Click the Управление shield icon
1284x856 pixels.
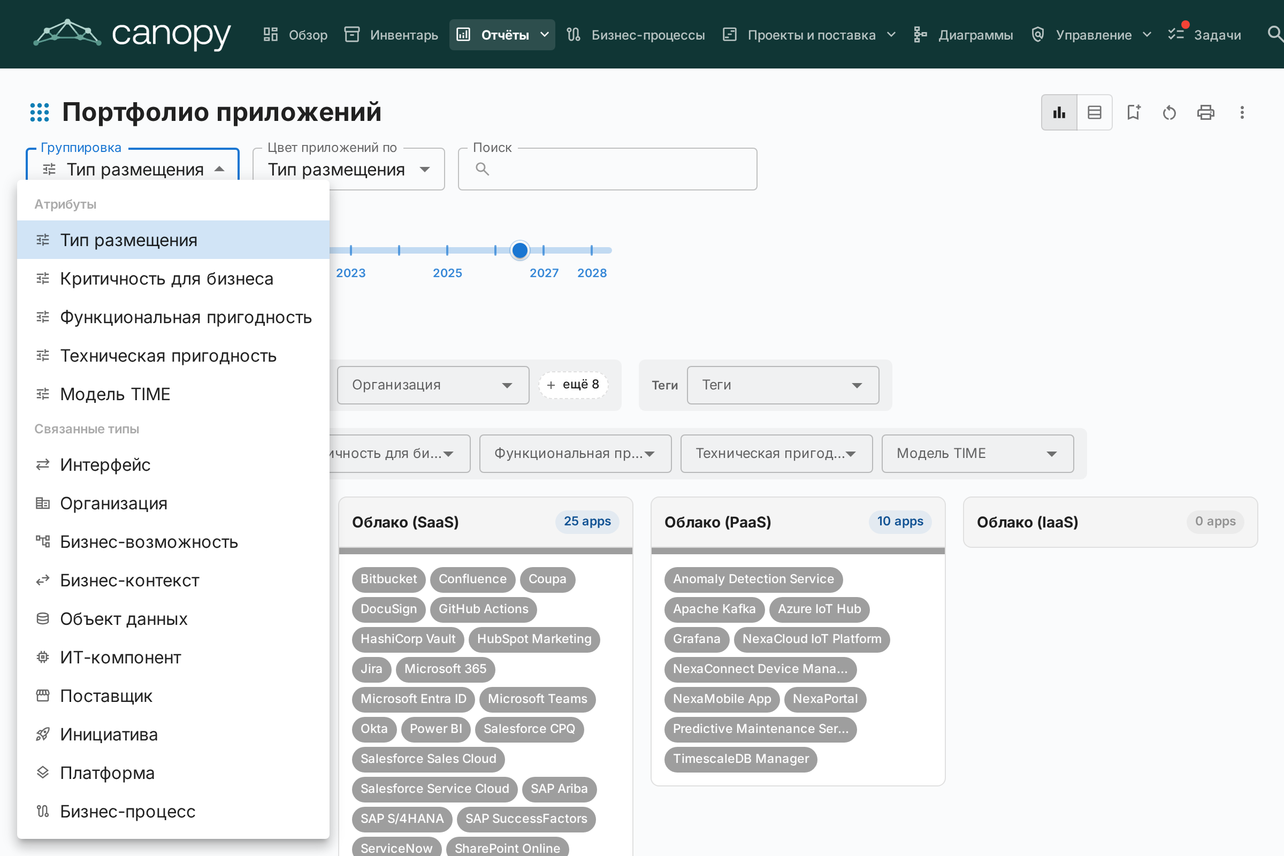1037,34
